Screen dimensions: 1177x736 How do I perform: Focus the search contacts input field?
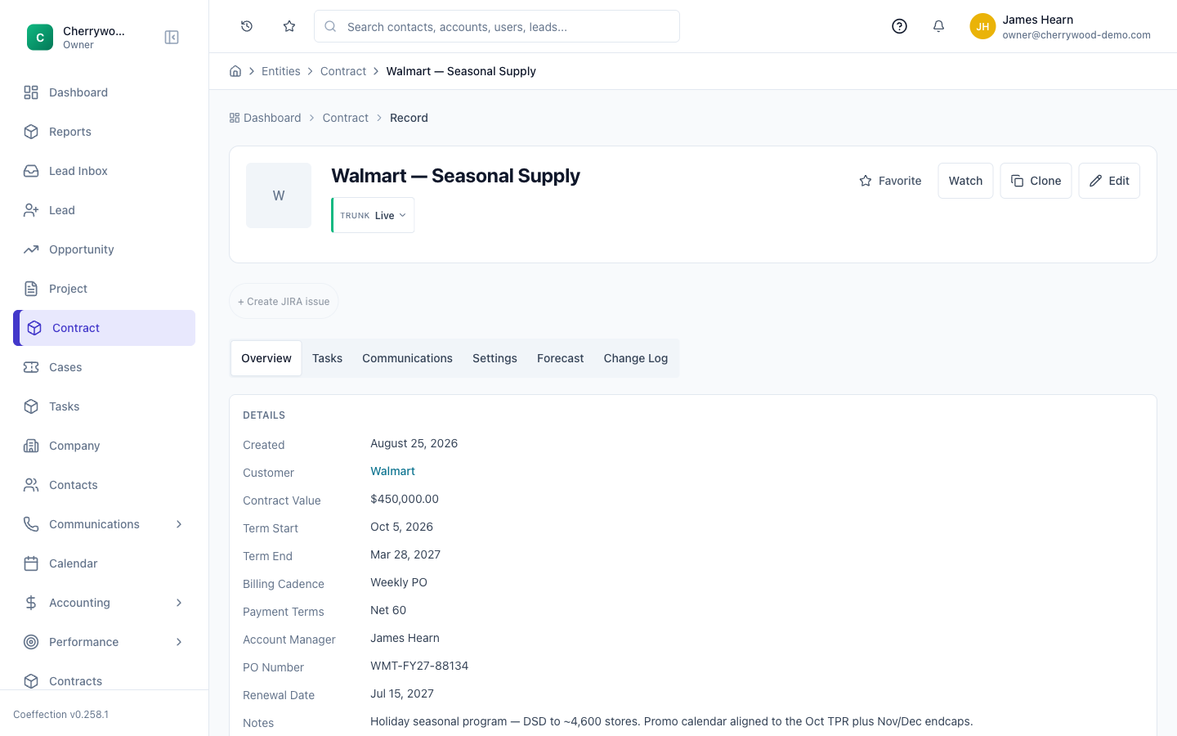coord(497,26)
